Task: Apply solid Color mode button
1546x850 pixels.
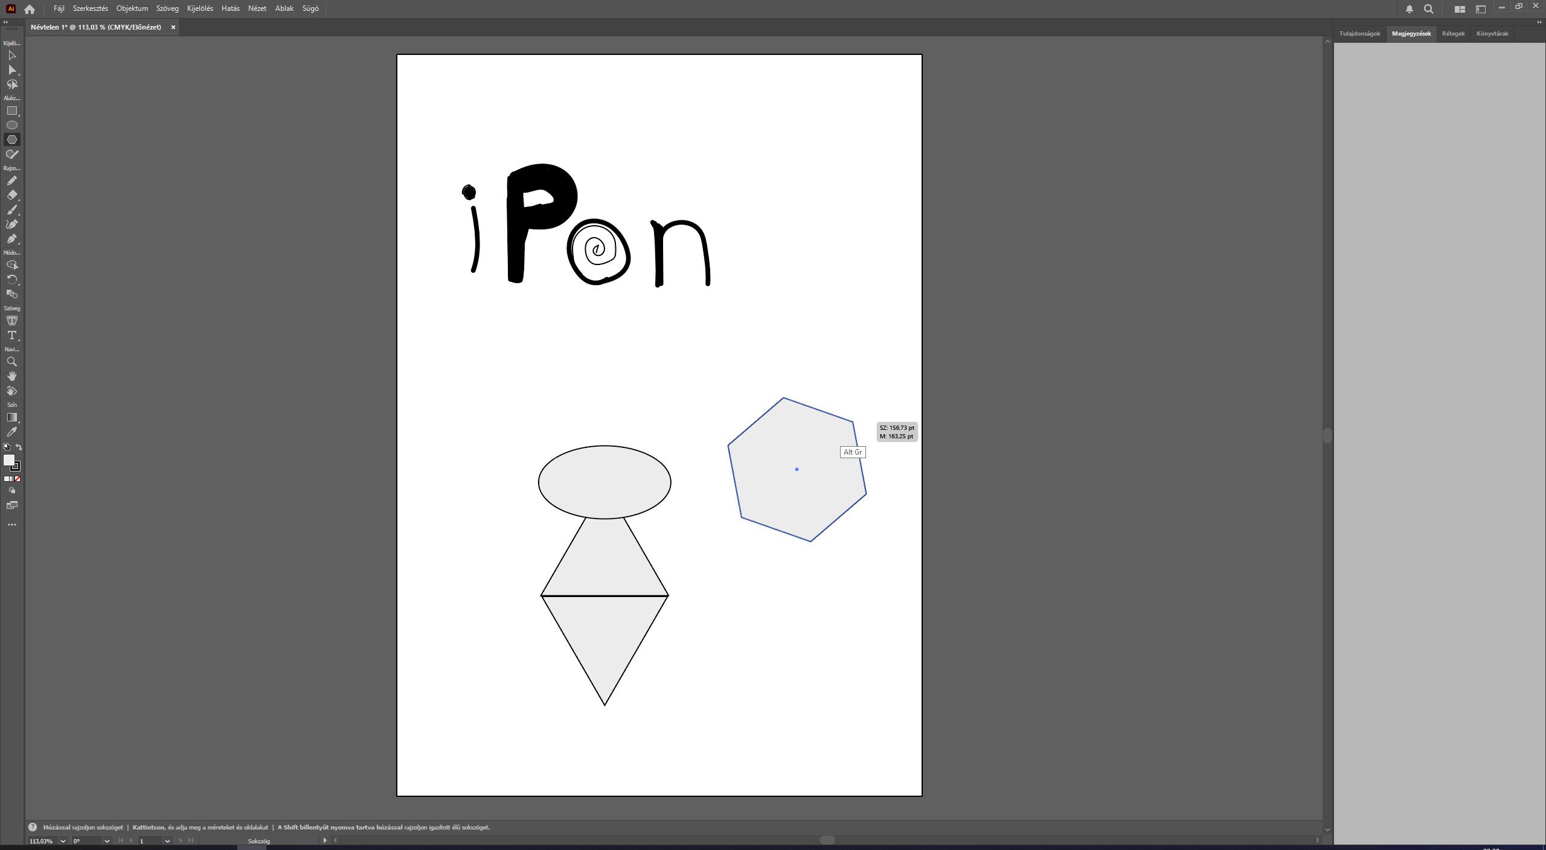Action: click(x=6, y=479)
